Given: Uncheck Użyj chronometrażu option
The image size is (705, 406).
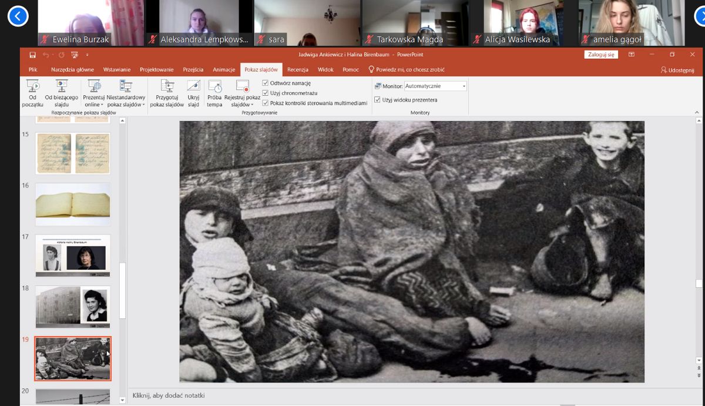Looking at the screenshot, I should coord(266,93).
